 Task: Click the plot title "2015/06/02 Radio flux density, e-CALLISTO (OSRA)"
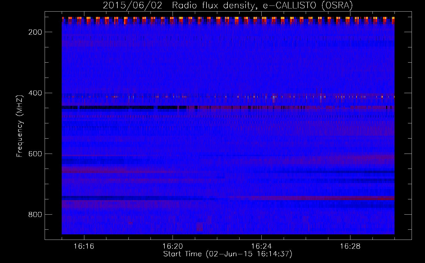click(x=228, y=6)
